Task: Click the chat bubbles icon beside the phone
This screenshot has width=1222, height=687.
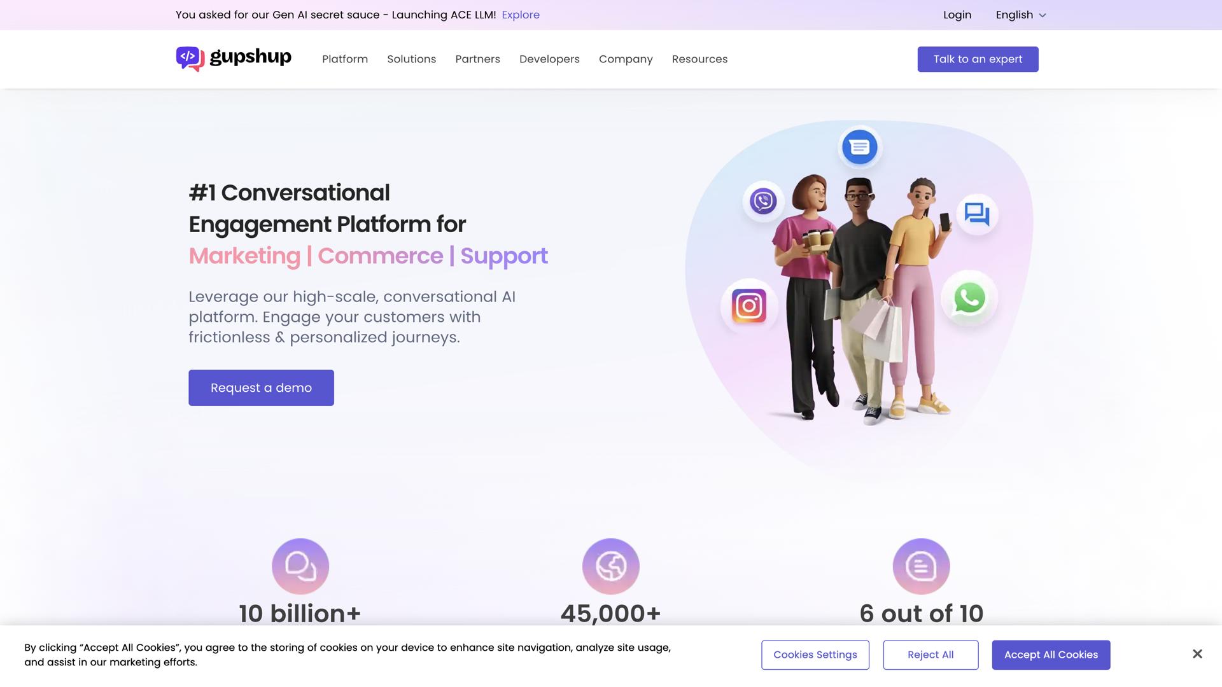Action: pos(977,214)
